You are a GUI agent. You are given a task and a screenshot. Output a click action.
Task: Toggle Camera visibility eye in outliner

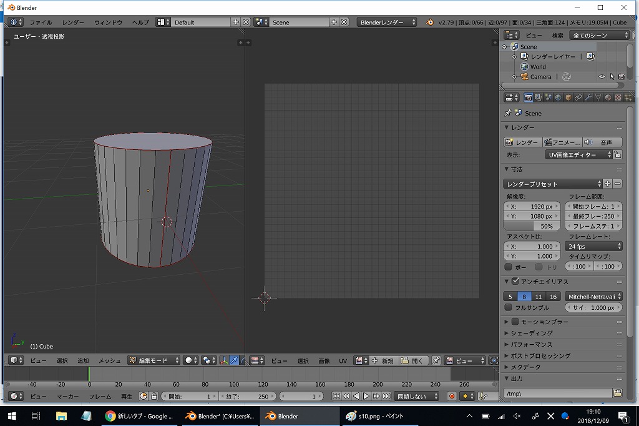click(x=602, y=77)
